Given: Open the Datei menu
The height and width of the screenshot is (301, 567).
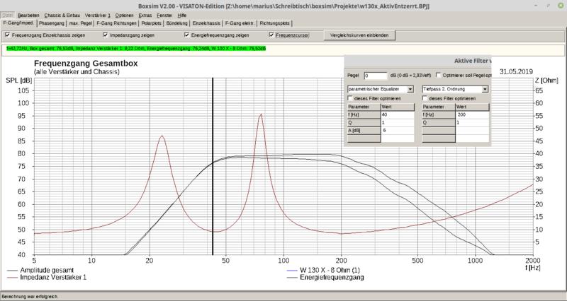Looking at the screenshot, I should click(x=9, y=14).
